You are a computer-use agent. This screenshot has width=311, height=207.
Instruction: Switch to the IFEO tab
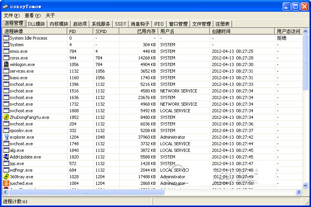point(159,24)
